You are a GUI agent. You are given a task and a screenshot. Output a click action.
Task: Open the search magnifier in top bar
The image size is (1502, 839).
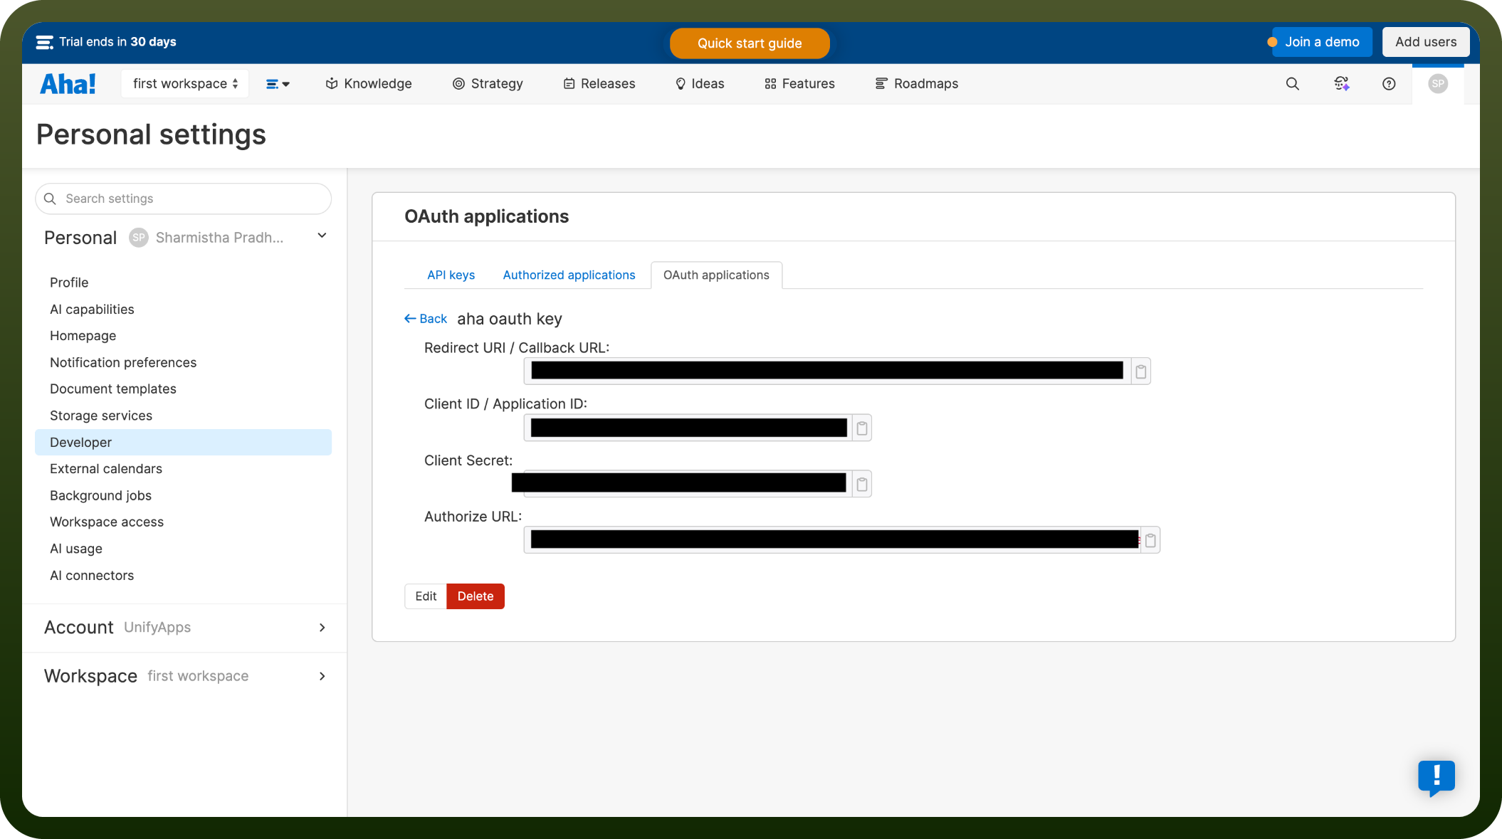click(x=1292, y=84)
